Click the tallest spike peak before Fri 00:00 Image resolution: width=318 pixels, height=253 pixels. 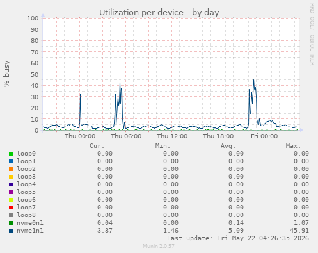253,79
